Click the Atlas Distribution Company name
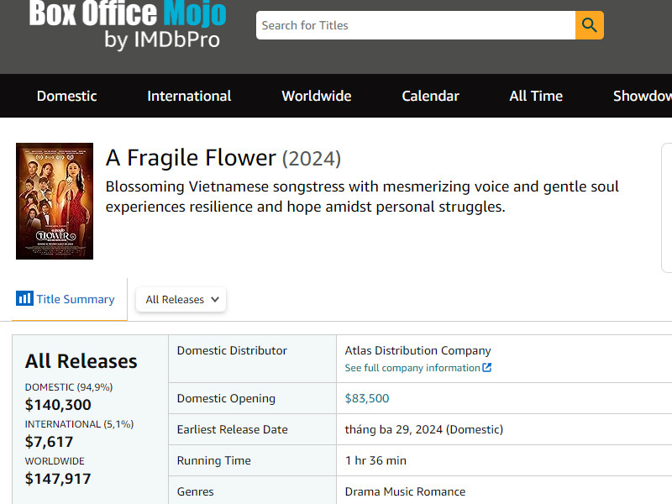672x504 pixels. tap(417, 350)
